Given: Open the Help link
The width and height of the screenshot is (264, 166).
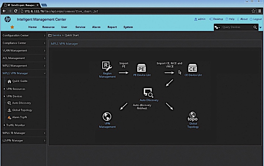Looking at the screenshot, I should (230, 19).
